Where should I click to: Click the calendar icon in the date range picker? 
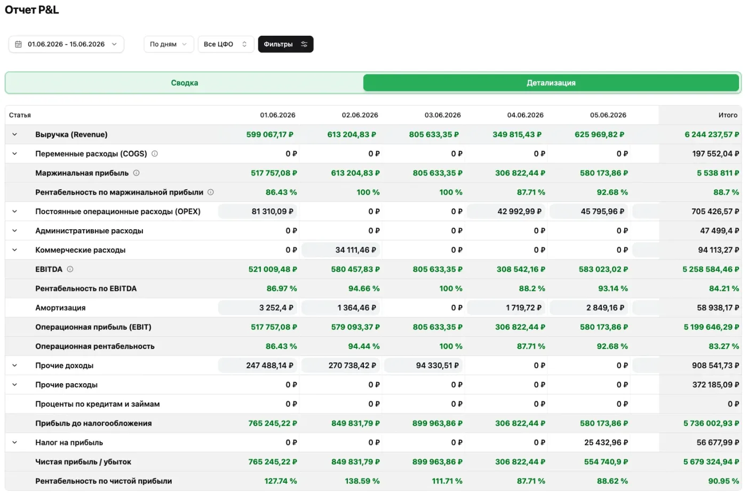(18, 44)
